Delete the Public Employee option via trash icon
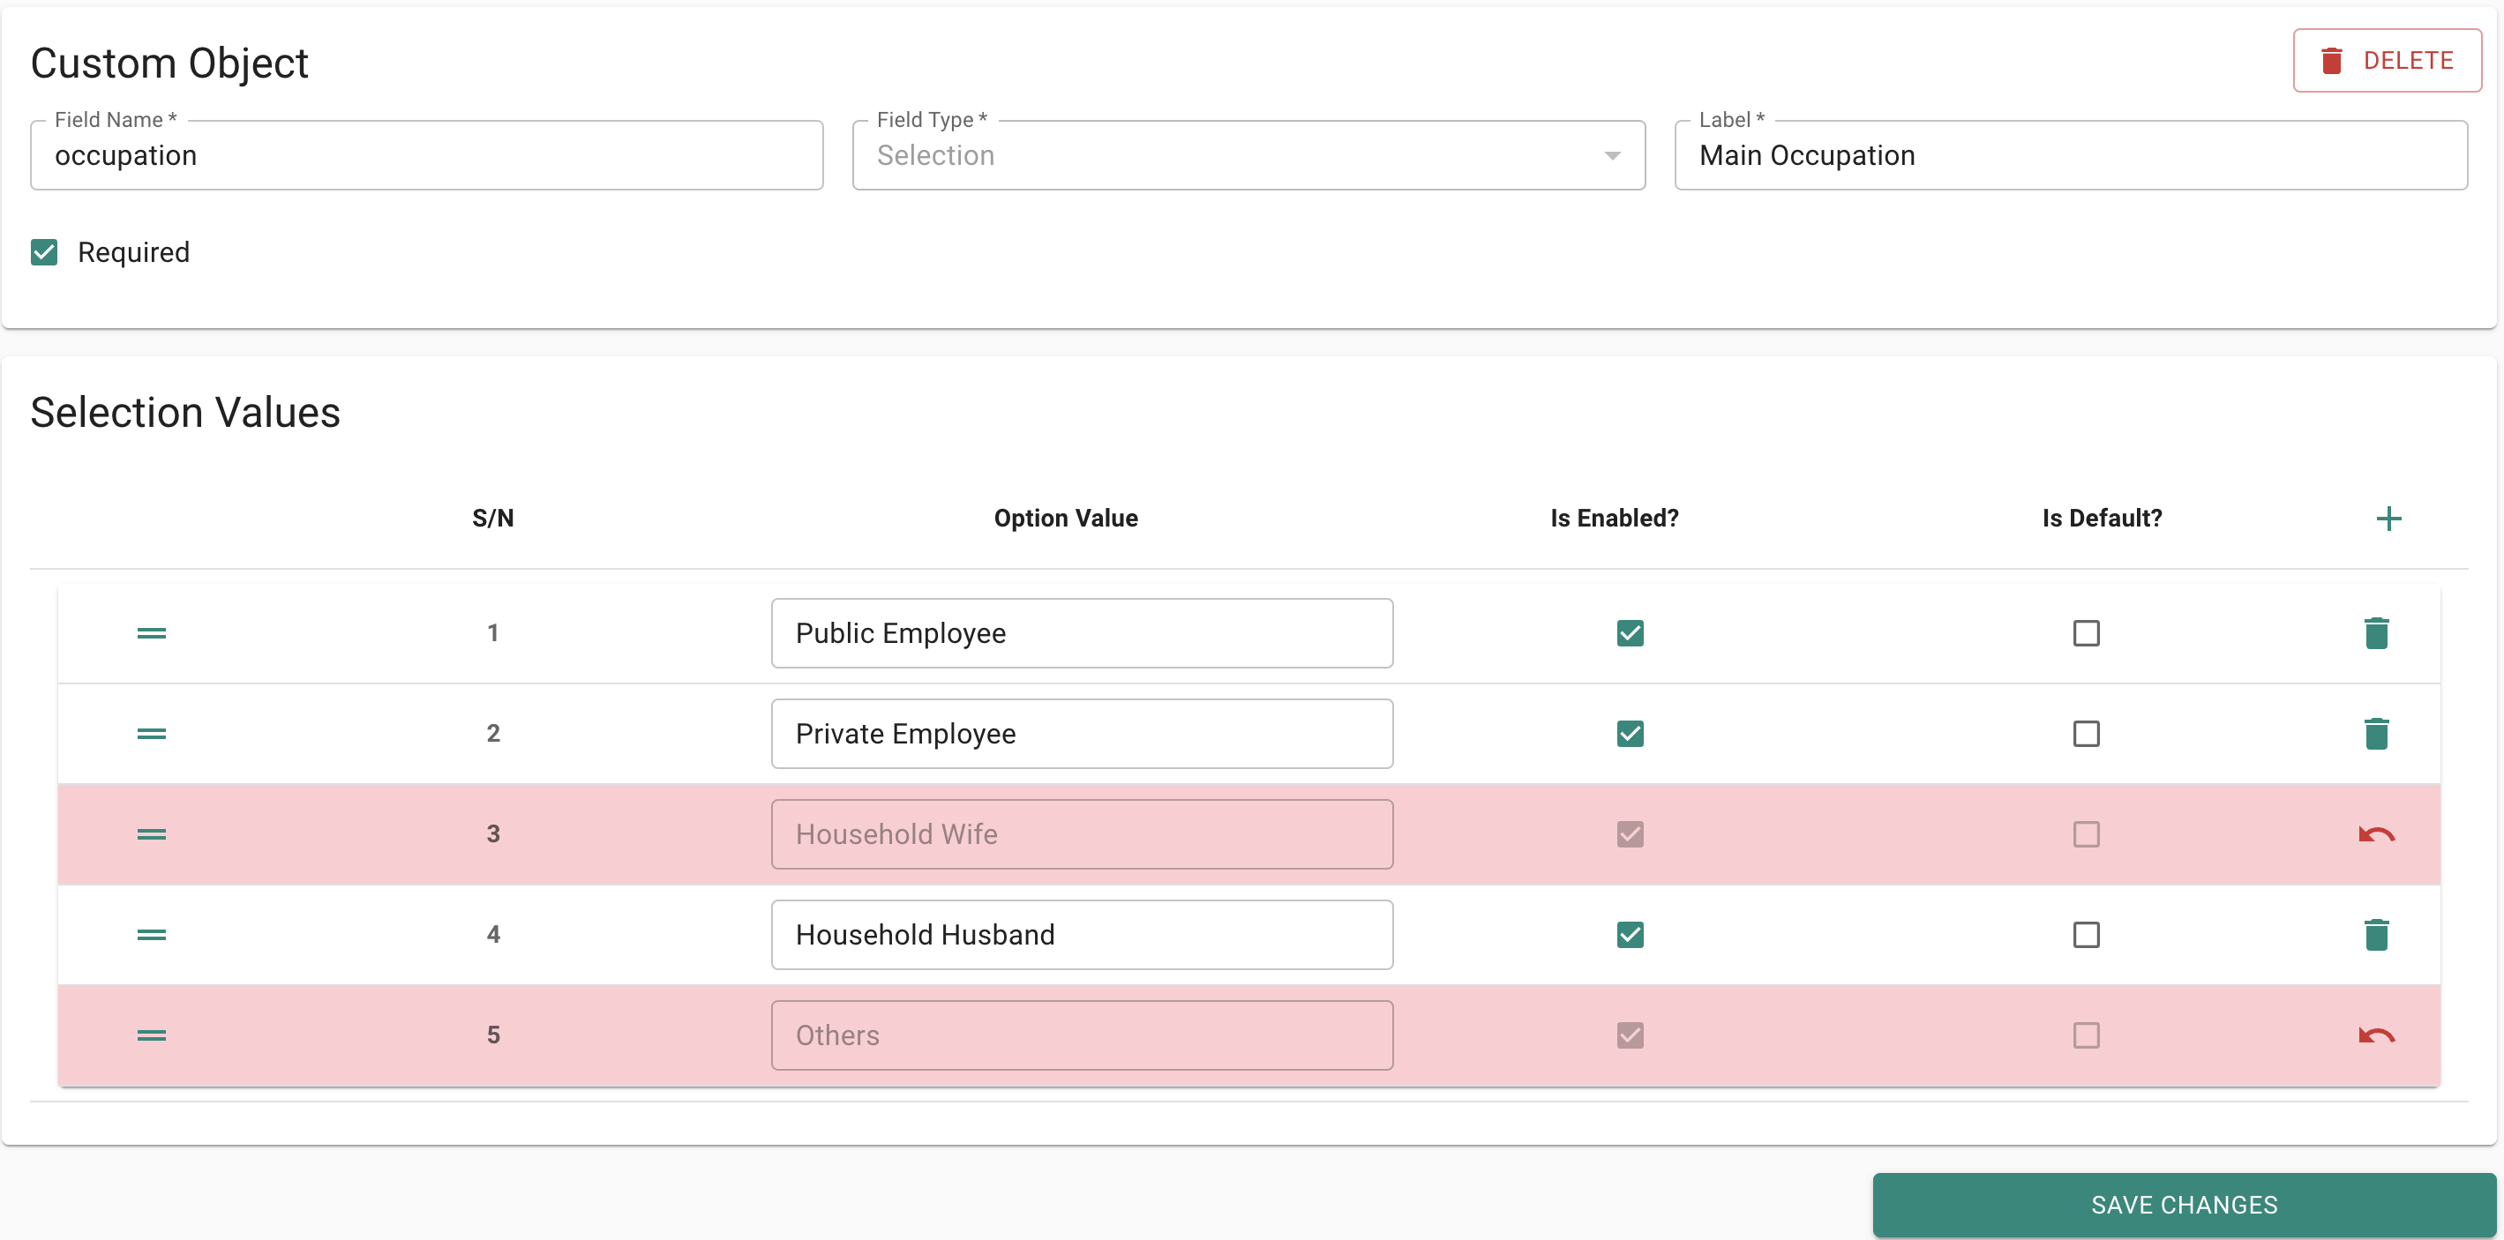 [x=2376, y=632]
